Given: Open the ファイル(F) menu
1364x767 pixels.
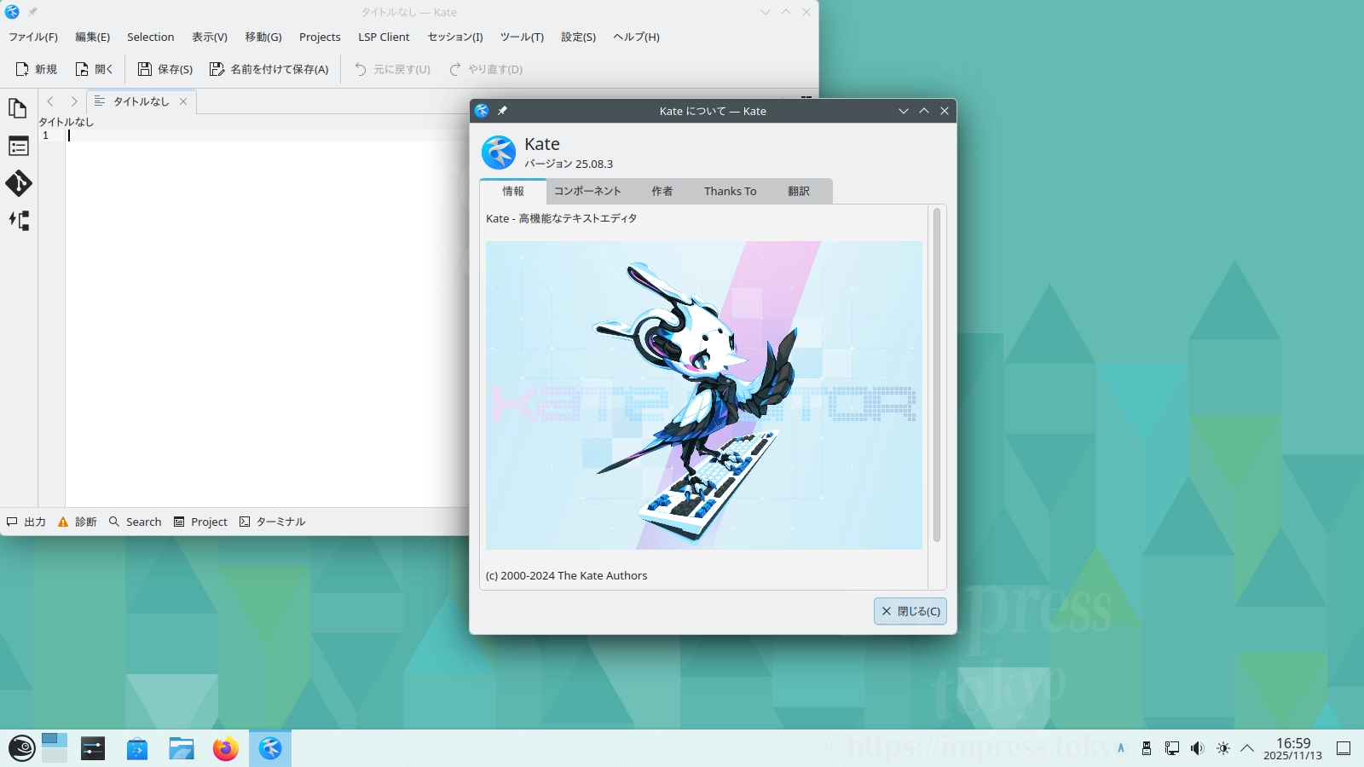Looking at the screenshot, I should 33,37.
